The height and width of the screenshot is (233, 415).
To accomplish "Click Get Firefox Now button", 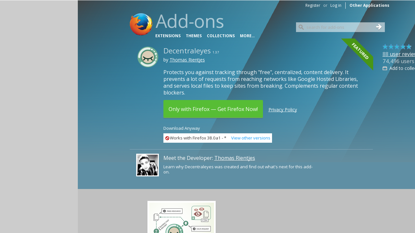I will tap(213, 109).
